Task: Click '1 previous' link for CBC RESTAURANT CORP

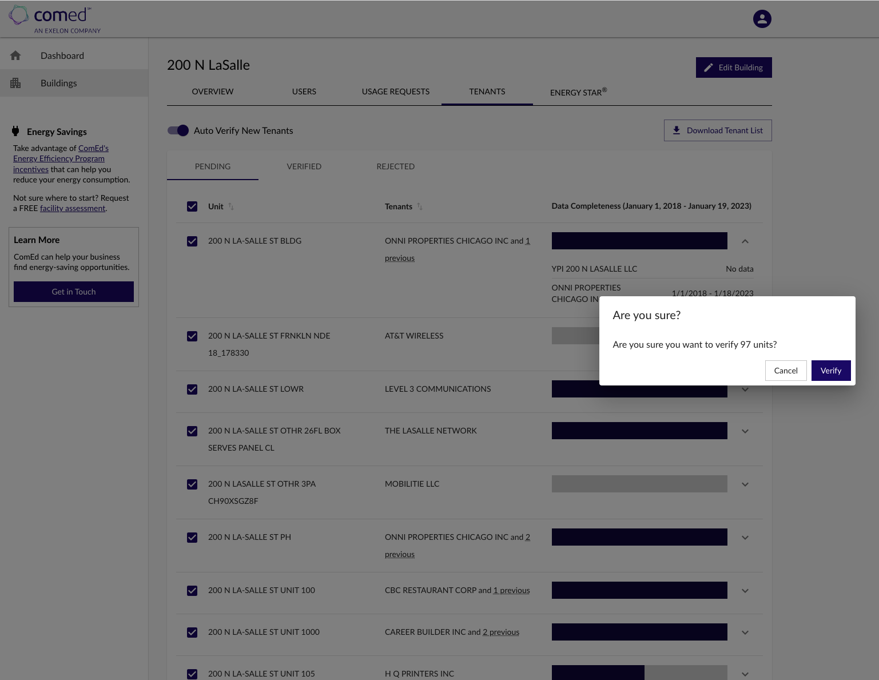Action: point(512,590)
